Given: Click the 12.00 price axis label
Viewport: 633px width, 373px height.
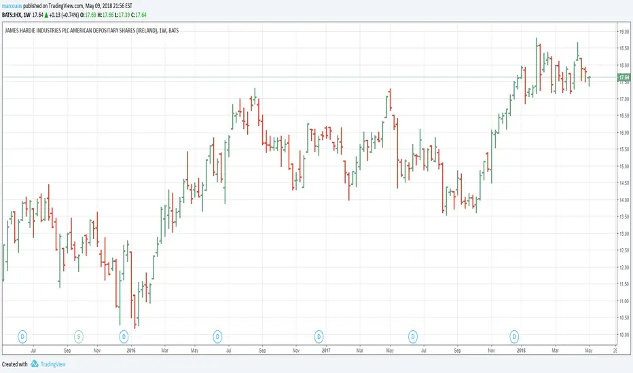Looking at the screenshot, I should [x=624, y=267].
